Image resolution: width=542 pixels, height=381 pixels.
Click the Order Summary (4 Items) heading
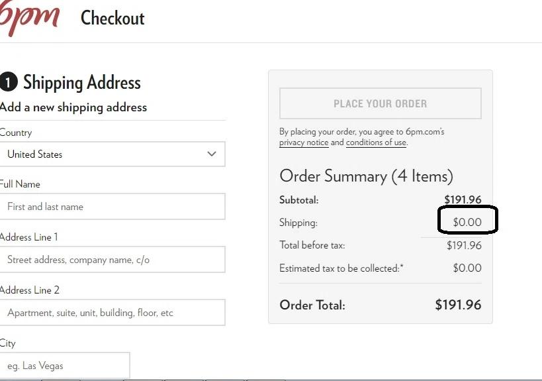tap(366, 176)
